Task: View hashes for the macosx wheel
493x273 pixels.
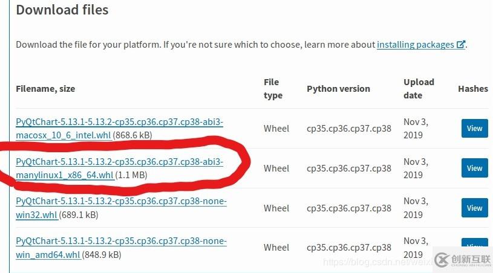Action: click(474, 128)
